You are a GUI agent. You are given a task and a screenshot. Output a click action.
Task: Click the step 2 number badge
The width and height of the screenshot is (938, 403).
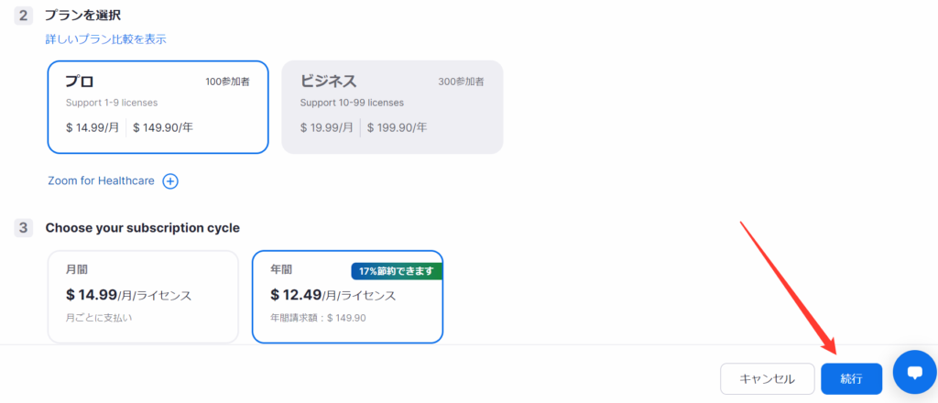click(23, 16)
